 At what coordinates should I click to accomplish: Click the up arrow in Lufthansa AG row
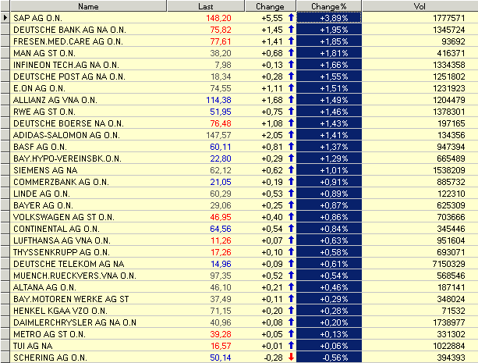[291, 240]
